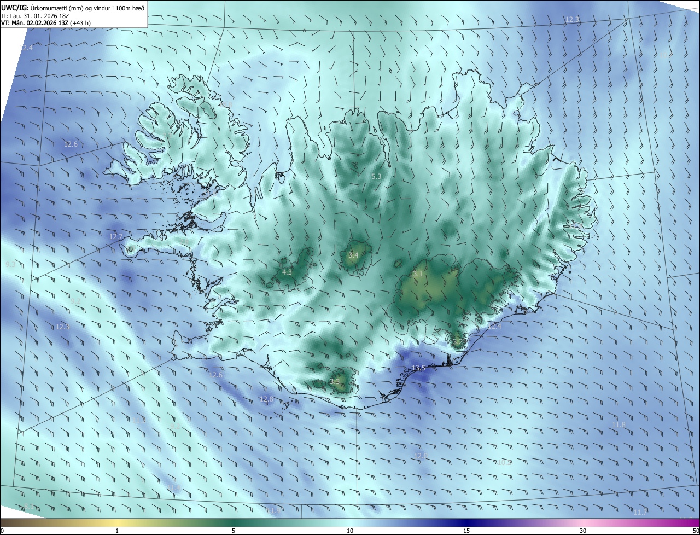This screenshot has width=700, height=535.
Task: Click the 13.5 maximum value label
Action: pyautogui.click(x=418, y=368)
